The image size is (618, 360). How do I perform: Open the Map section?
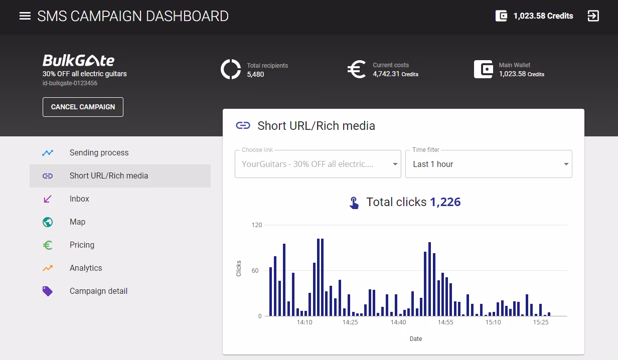120,222
